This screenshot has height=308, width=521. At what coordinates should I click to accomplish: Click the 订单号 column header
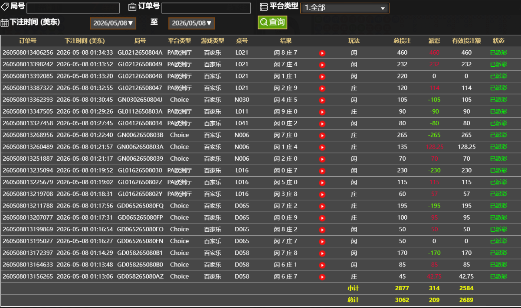pyautogui.click(x=28, y=41)
